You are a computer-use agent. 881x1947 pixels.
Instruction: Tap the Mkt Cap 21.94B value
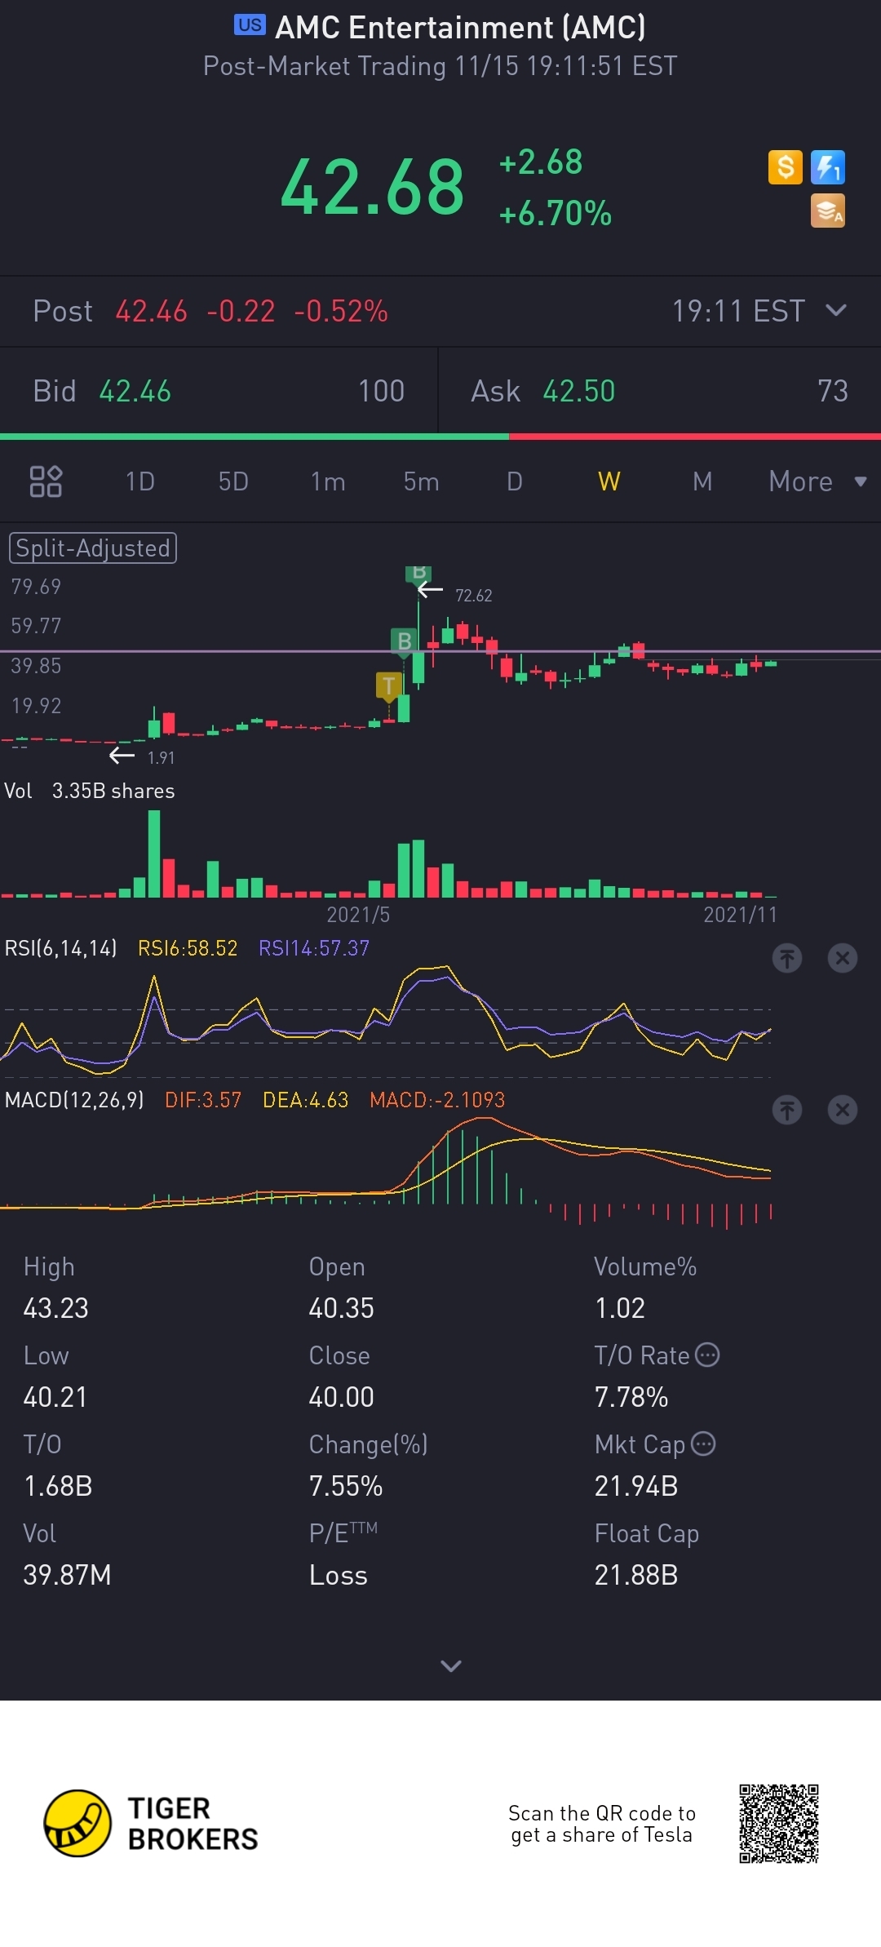[x=636, y=1486]
